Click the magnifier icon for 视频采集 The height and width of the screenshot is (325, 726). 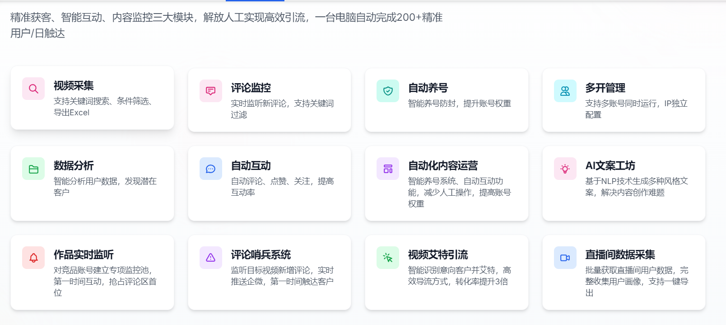click(33, 89)
